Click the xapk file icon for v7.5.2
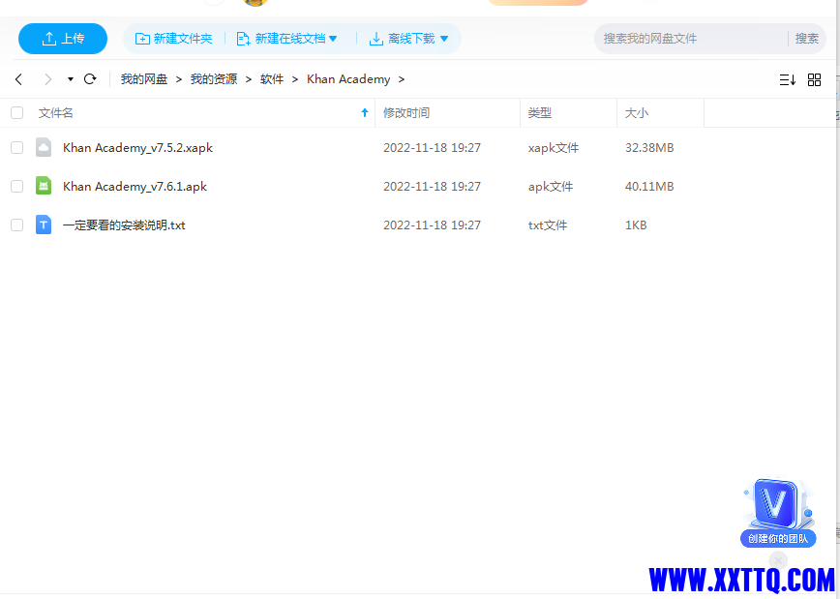Image resolution: width=840 pixels, height=599 pixels. [x=44, y=147]
